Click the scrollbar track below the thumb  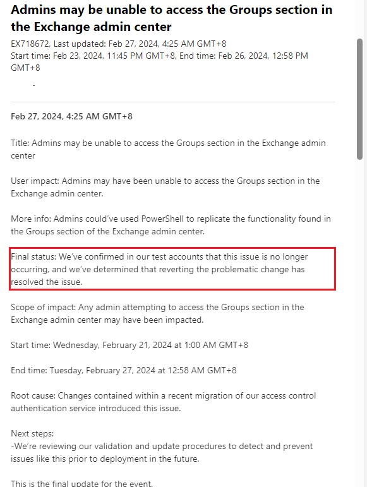point(359,323)
